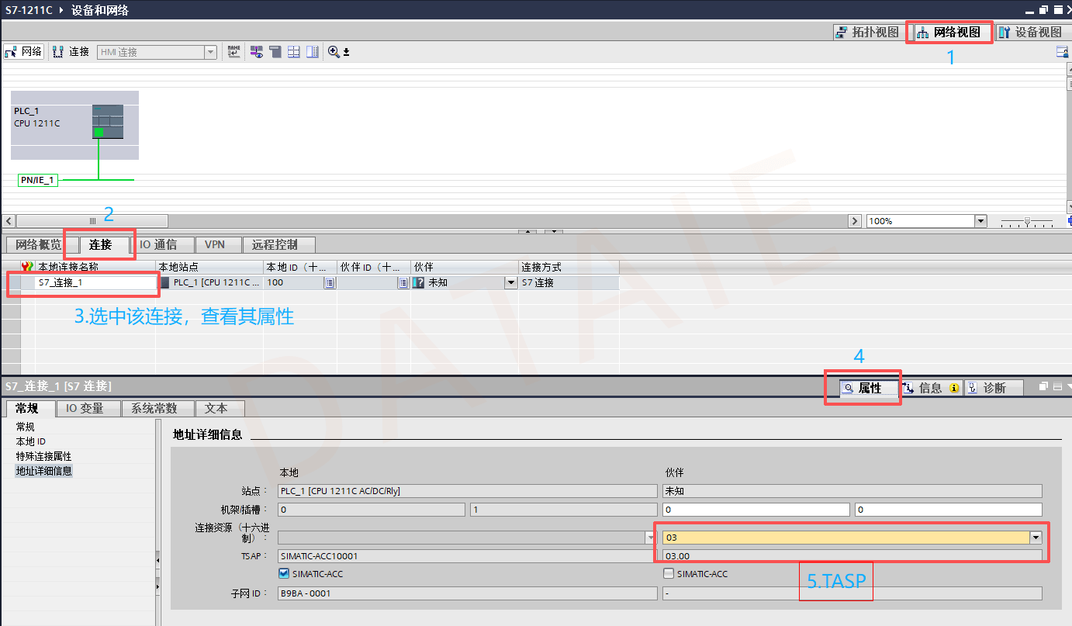Select 地址详细信息 in the properties tree
The height and width of the screenshot is (626, 1072).
click(x=43, y=471)
